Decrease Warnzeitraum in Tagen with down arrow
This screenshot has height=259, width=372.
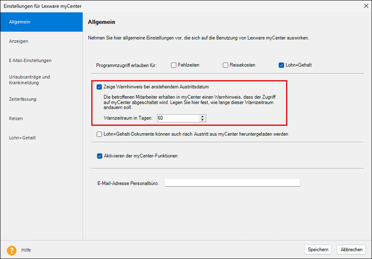[x=202, y=120]
